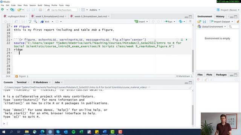Open recent files dropdown arrow
Viewport: 241px width, 135px height.
click(x=23, y=10)
